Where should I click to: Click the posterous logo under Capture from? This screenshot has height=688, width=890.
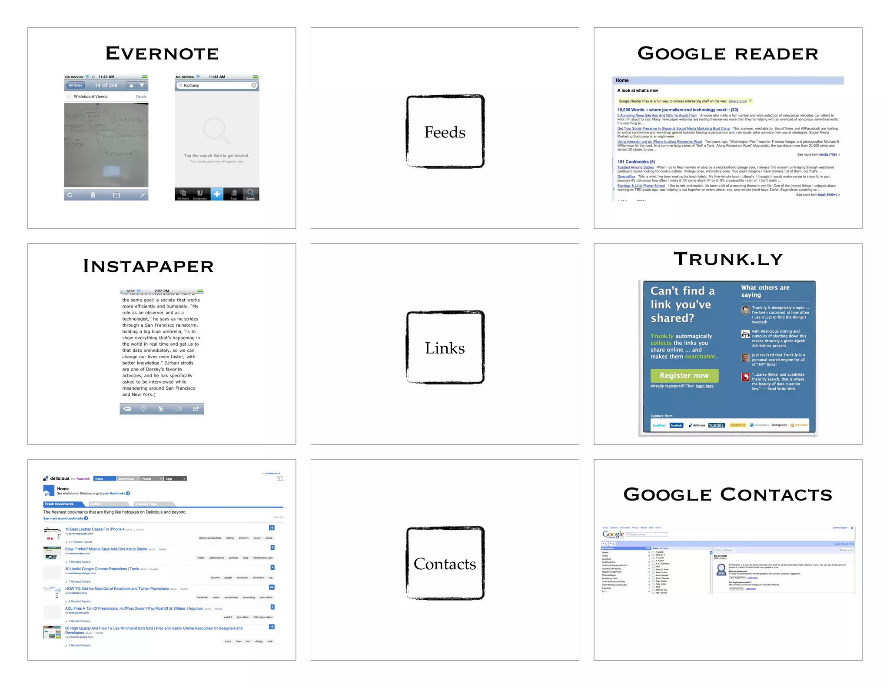pyautogui.click(x=738, y=425)
